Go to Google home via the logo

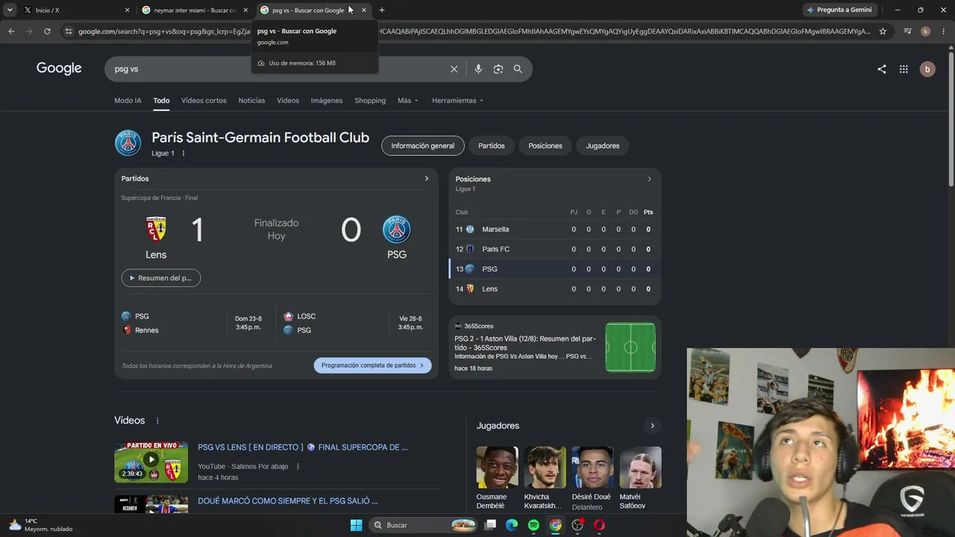pyautogui.click(x=59, y=69)
